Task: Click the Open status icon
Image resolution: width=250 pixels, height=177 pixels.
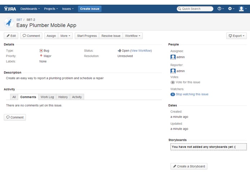Action: coord(119,51)
